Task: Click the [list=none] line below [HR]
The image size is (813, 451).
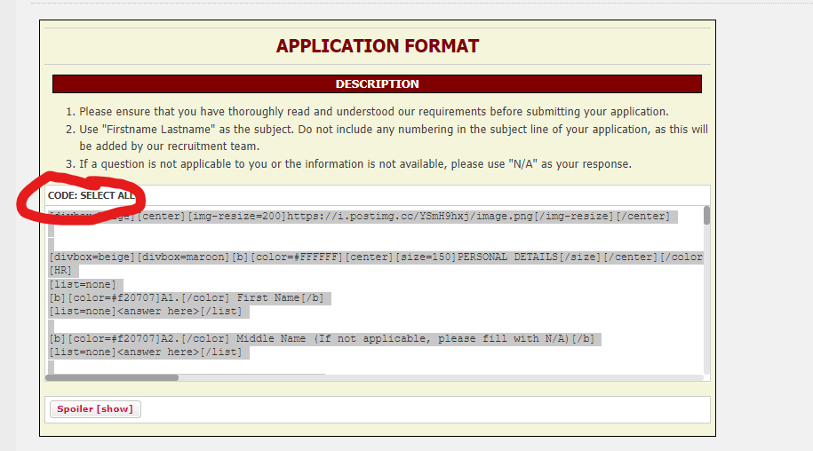Action: pos(81,284)
